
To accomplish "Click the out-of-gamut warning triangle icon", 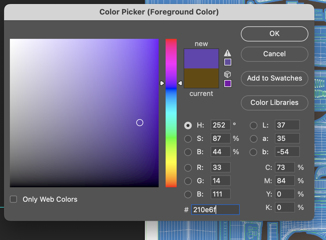I will (x=228, y=53).
